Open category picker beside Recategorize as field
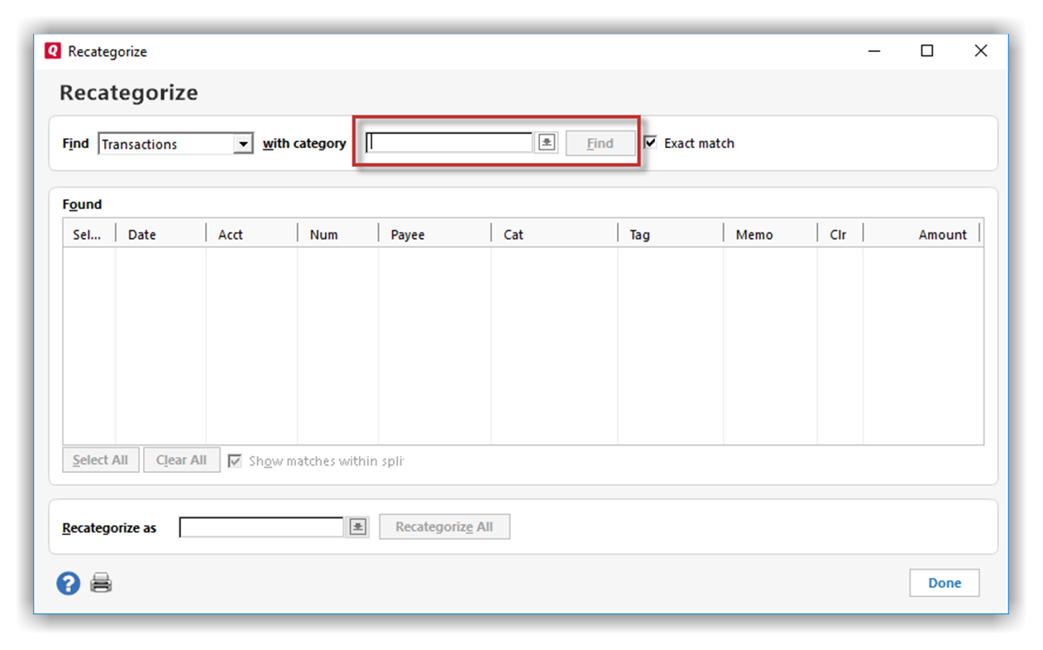 357,527
